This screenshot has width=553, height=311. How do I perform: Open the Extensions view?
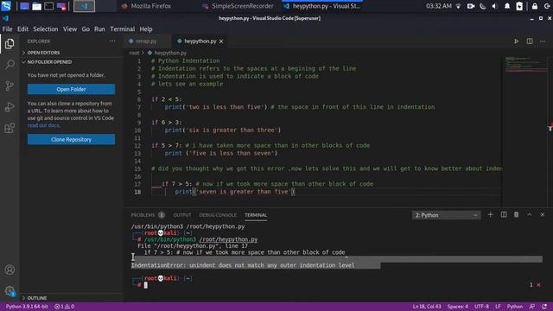tap(10, 128)
